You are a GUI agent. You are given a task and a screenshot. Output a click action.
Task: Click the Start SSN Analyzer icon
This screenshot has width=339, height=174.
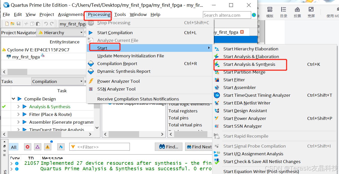point(217,126)
